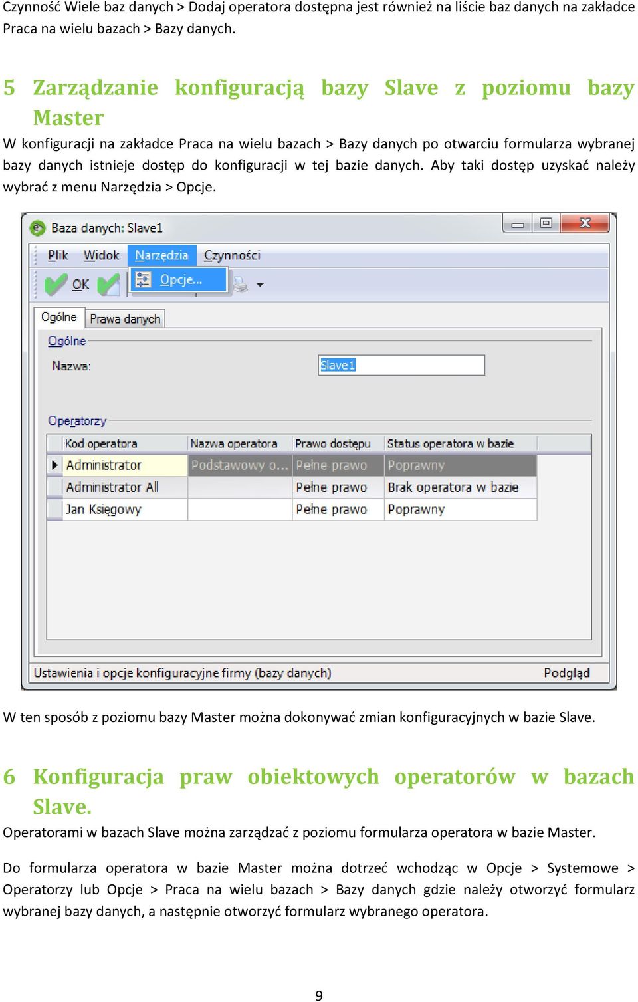
Task: Click the Kod operatora column header
Action: click(x=125, y=443)
